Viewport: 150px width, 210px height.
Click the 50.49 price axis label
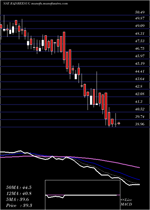click(x=140, y=12)
